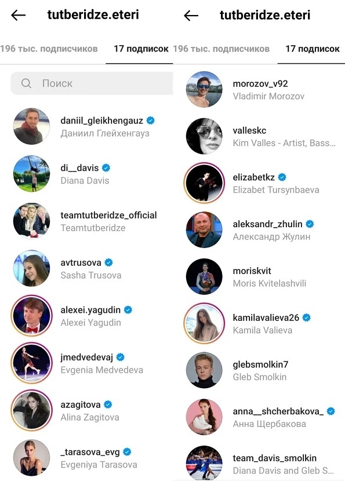The height and width of the screenshot is (482, 345).
Task: Click the search magnifier icon
Action: pyautogui.click(x=27, y=83)
